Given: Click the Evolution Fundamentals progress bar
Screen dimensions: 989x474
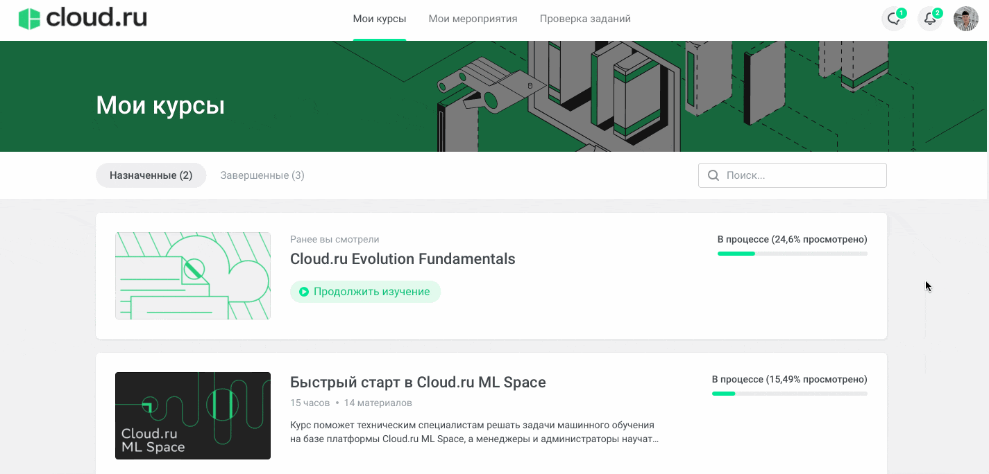Looking at the screenshot, I should [792, 254].
